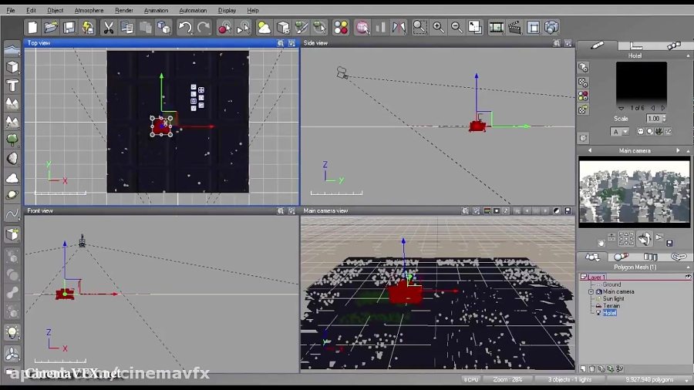Collapse the Polygon Mesh panel arrow
Image resolution: width=694 pixels, height=390 pixels.
pos(688,267)
